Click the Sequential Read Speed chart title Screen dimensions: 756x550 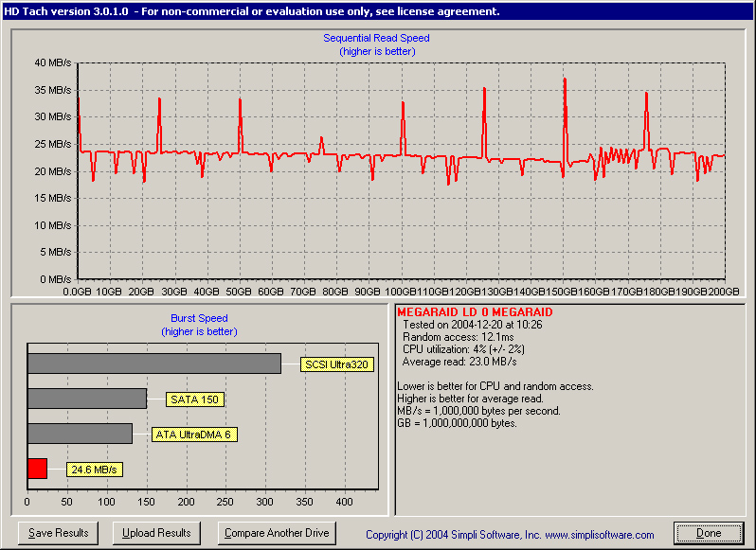click(x=376, y=38)
